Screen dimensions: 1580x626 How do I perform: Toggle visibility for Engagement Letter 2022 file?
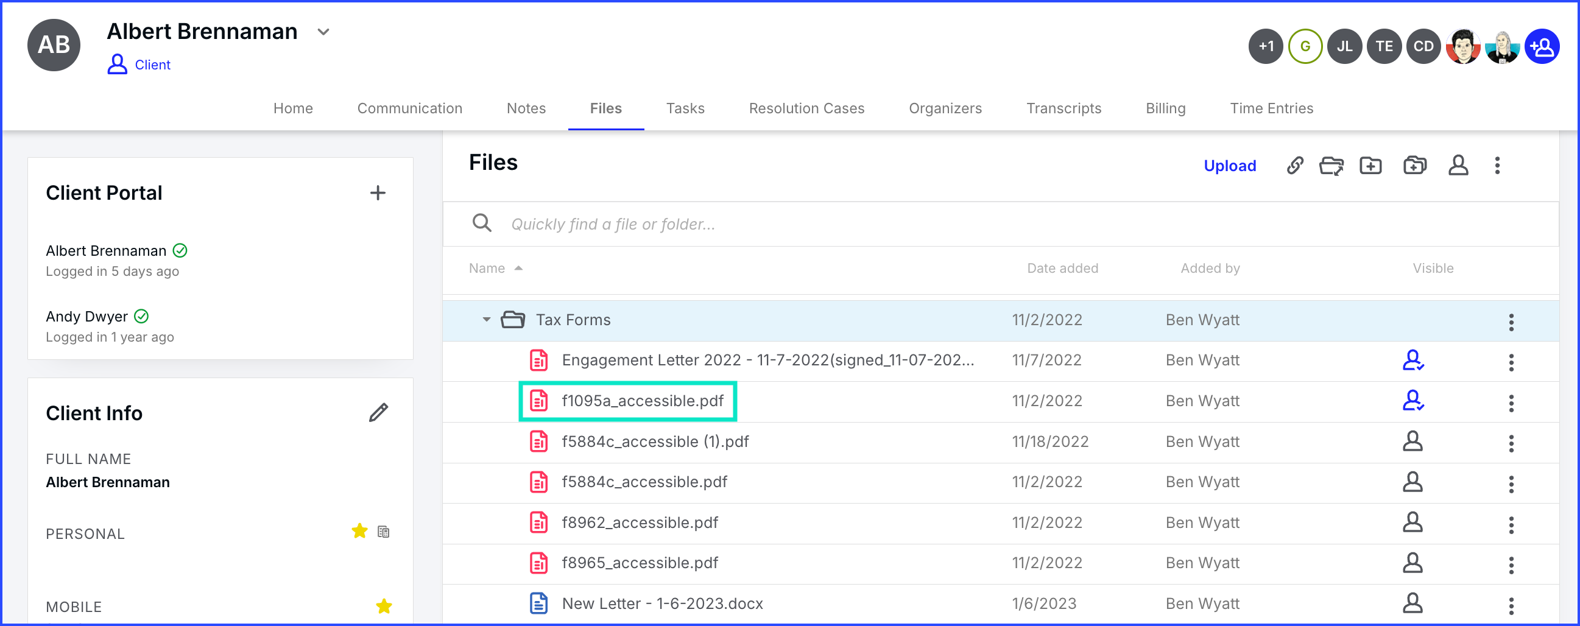[1412, 360]
